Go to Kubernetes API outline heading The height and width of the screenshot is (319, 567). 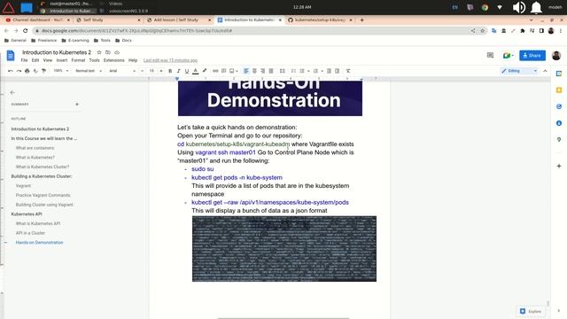(x=27, y=214)
